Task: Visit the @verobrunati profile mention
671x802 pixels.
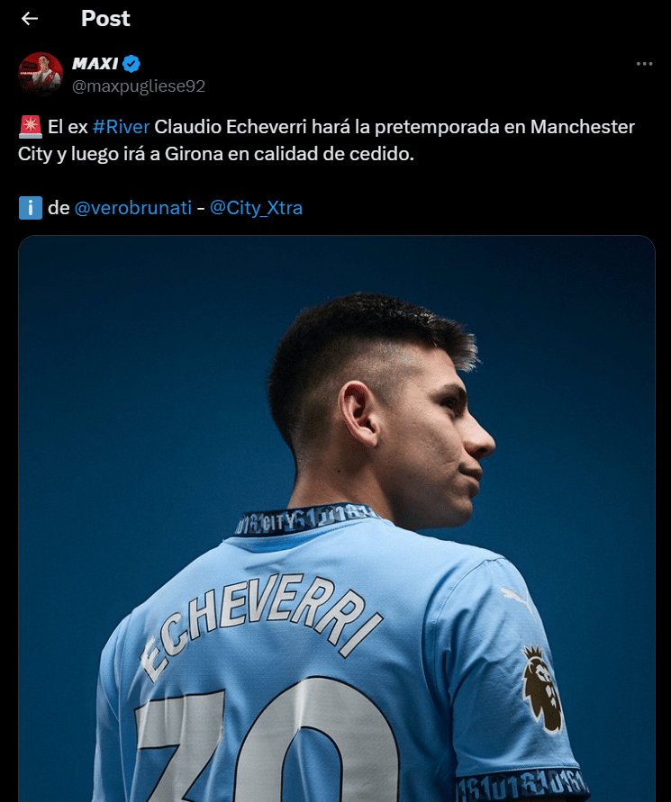Action: pyautogui.click(x=133, y=208)
